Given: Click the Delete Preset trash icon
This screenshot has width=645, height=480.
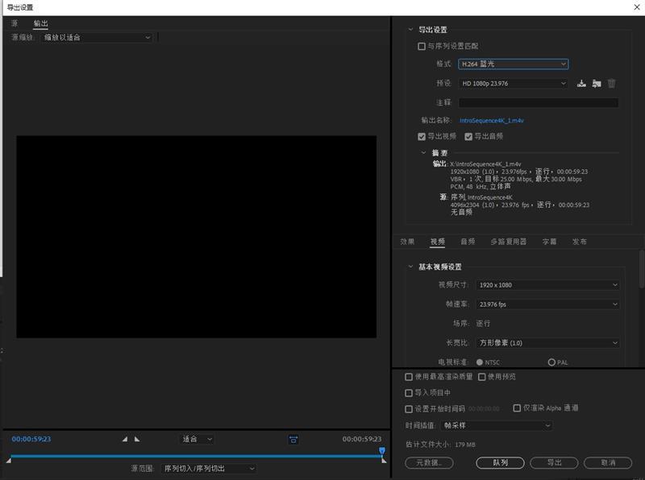Looking at the screenshot, I should click(612, 84).
